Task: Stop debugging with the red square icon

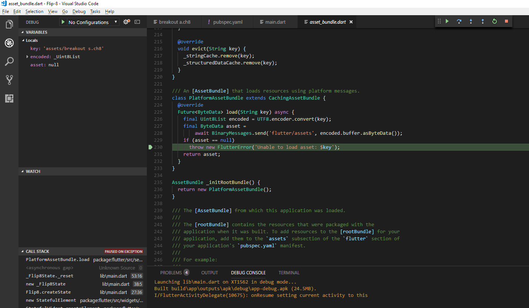Action: (506, 21)
